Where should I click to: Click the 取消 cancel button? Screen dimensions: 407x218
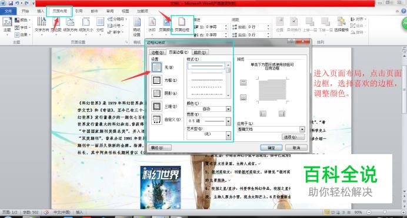(x=296, y=148)
